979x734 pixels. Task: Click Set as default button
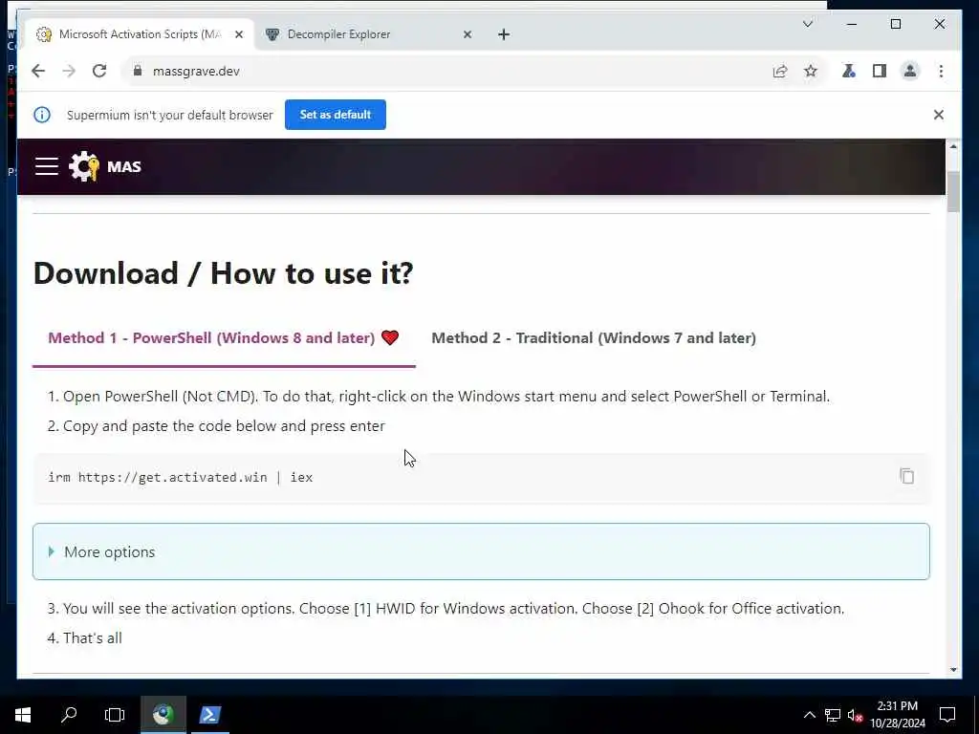(336, 115)
